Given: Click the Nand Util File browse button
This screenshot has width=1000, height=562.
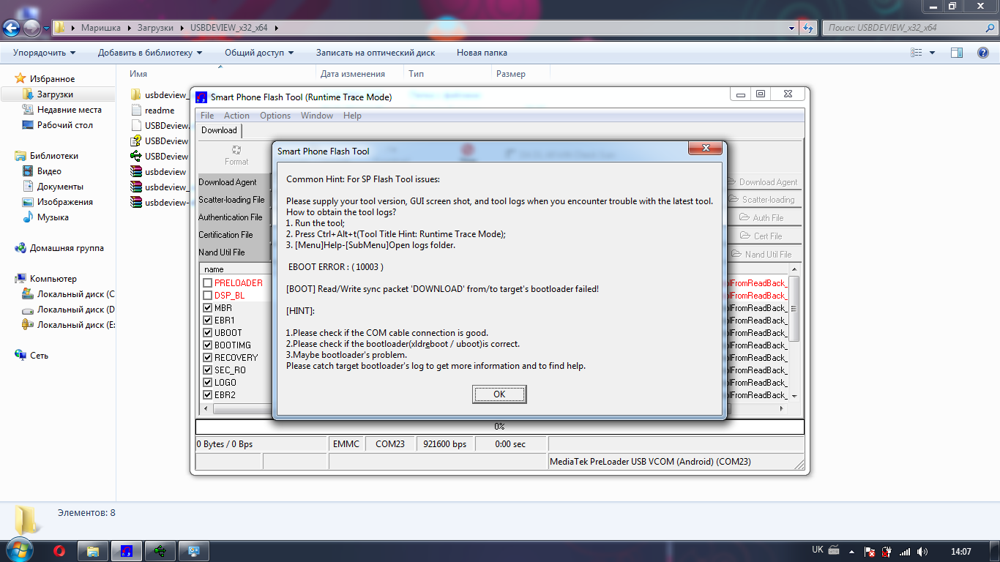Looking at the screenshot, I should click(x=764, y=255).
